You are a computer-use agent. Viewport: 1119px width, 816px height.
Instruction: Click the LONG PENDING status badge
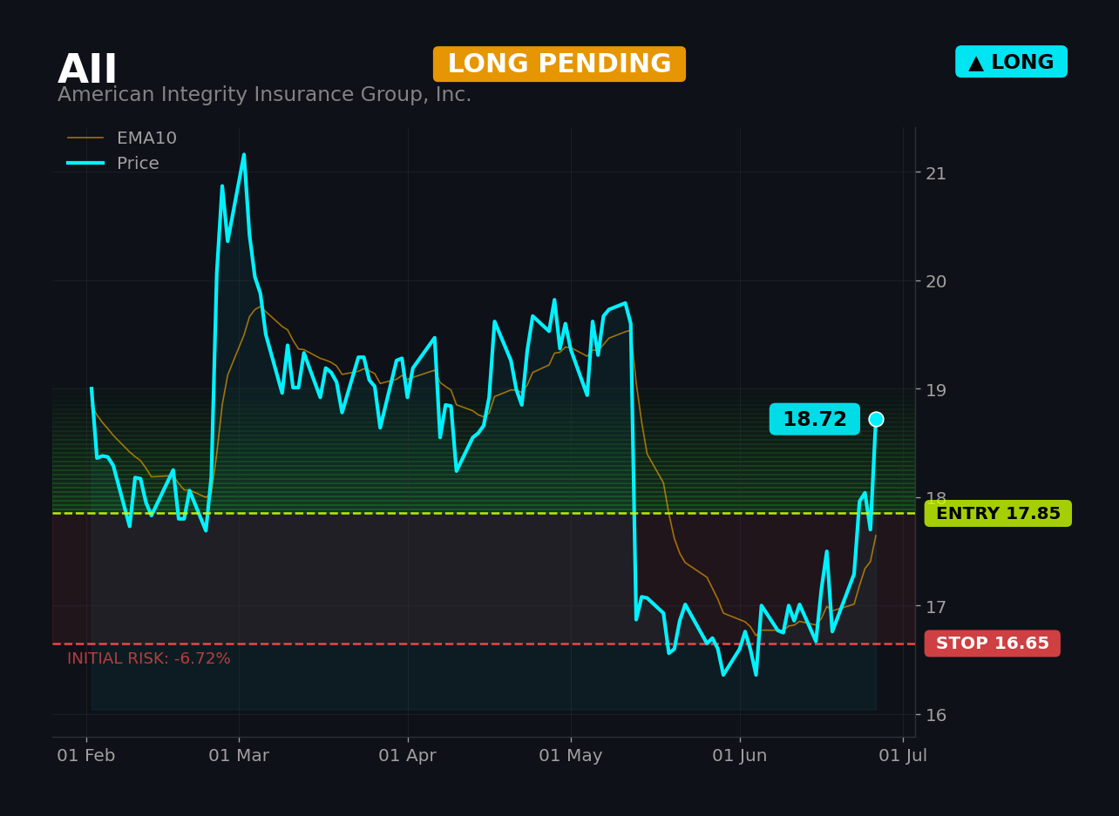[559, 64]
